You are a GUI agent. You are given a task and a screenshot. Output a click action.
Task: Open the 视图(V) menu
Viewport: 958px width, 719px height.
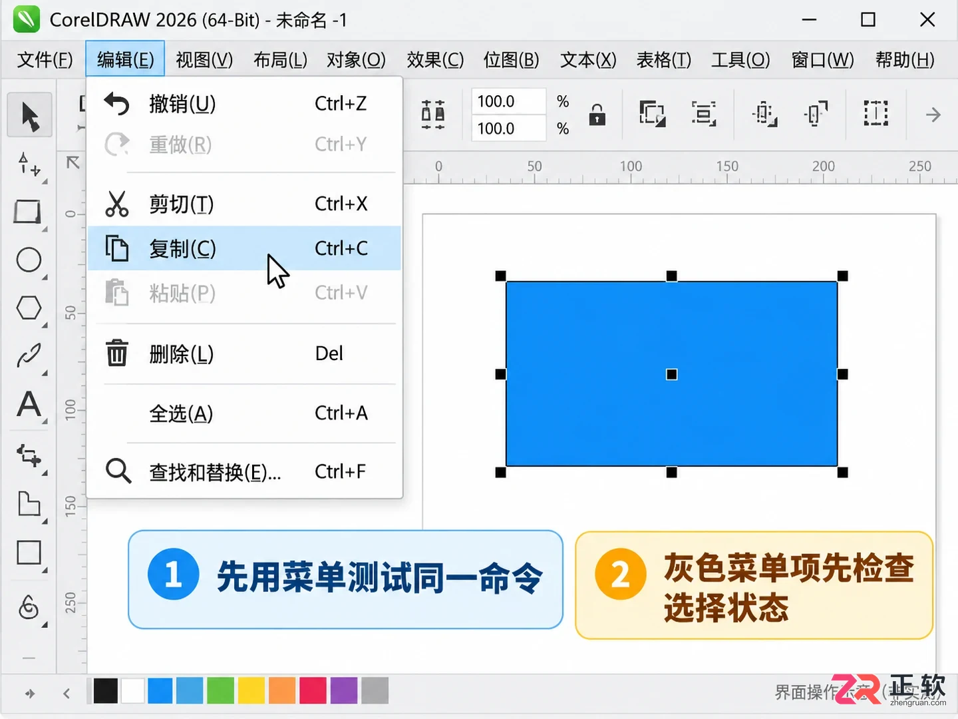pos(204,60)
